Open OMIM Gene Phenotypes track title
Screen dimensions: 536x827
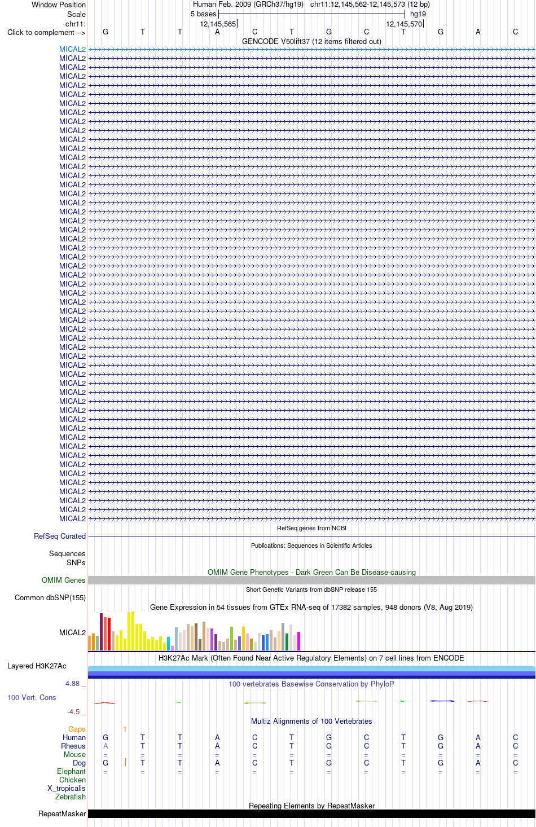coord(311,572)
